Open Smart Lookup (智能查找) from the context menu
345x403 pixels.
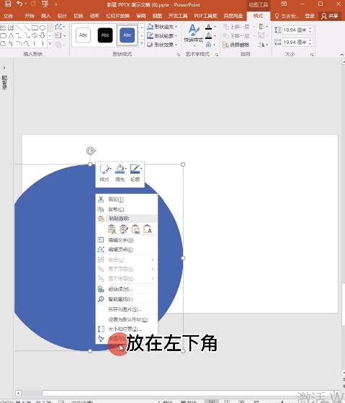tap(126, 299)
